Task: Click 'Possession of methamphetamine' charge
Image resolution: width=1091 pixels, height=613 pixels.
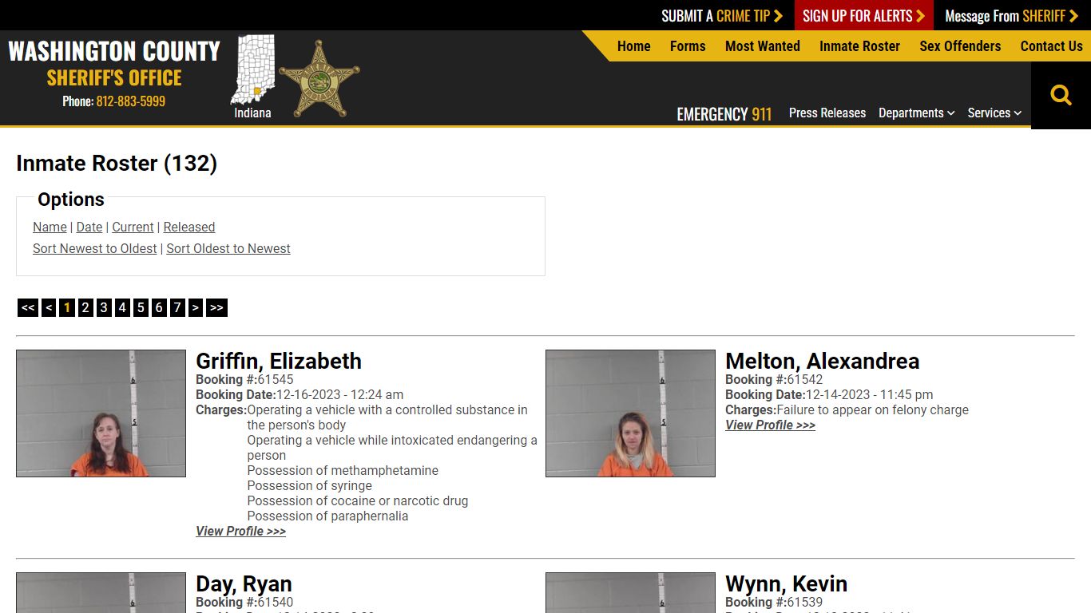Action: (343, 471)
